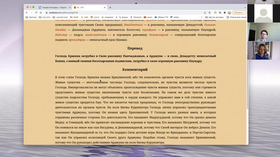Select the avatar placeholder participant tile
280x157 pixels.
(x=263, y=14)
